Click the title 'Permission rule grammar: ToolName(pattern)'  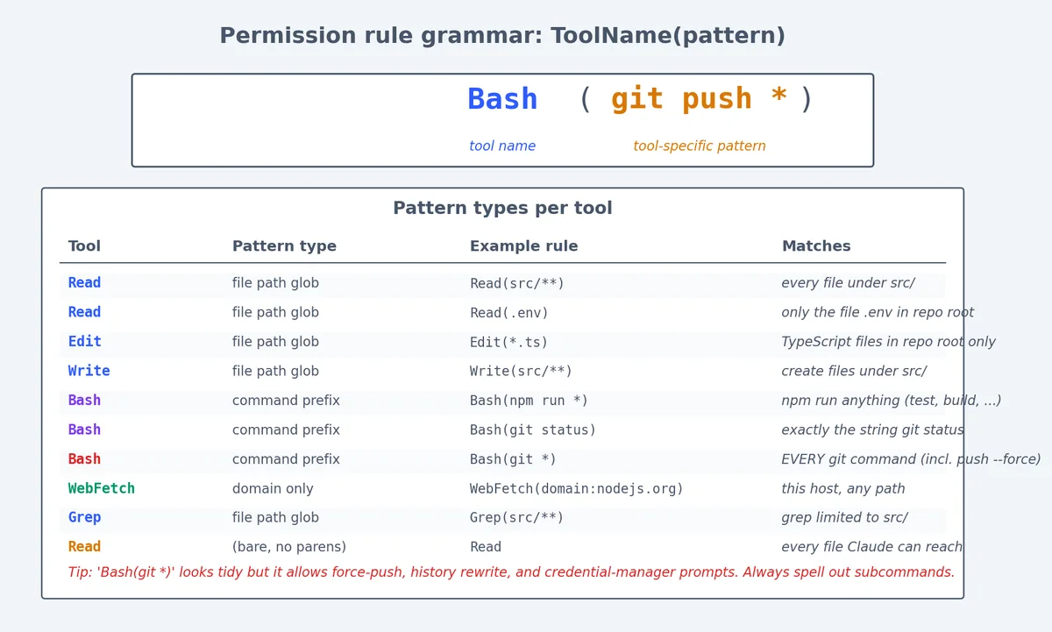point(502,36)
